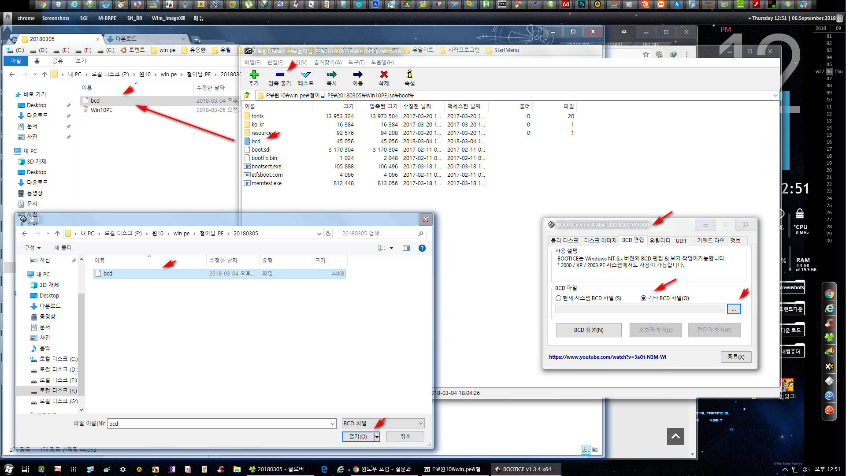Viewport: 846px width, 476px height.
Task: Click the 추가 (Add) icon in 7-Zip
Action: pyautogui.click(x=254, y=74)
